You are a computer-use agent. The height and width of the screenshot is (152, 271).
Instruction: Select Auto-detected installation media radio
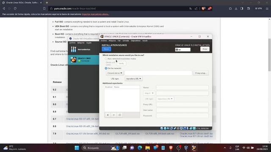coord(106,59)
